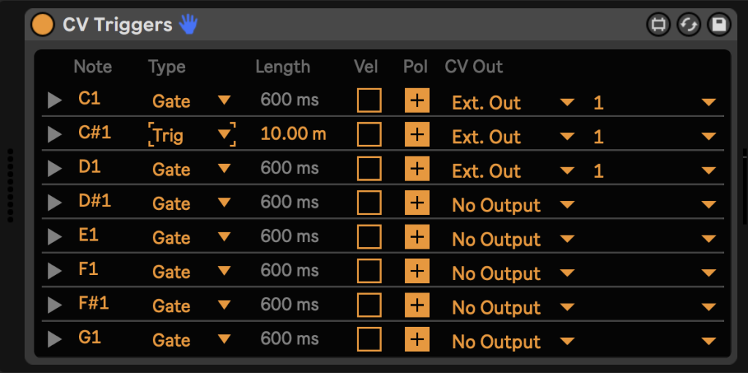Enable the Vel checkbox for E1

369,237
